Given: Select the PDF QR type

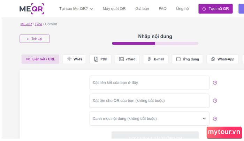Looking at the screenshot, I should (x=100, y=59).
